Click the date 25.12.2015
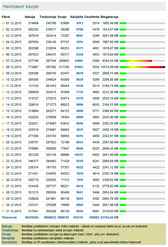Viewport: 168px width, 247px height. [14, 173]
